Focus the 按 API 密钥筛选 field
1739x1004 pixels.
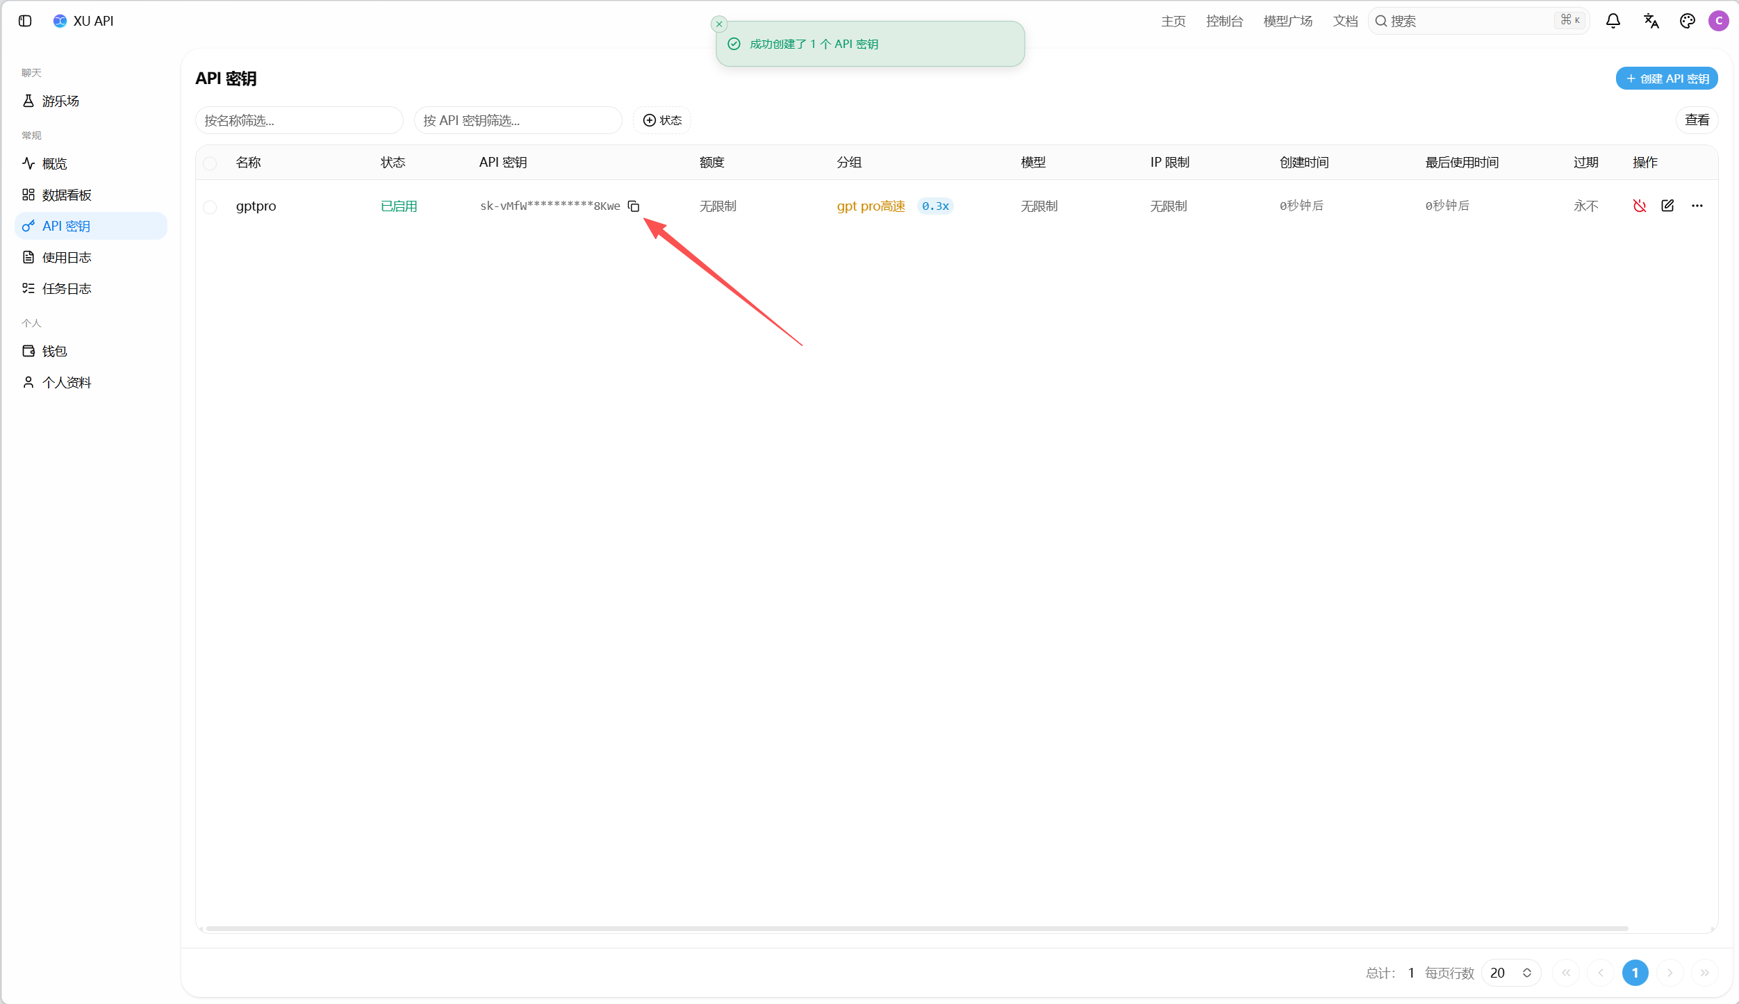click(518, 120)
